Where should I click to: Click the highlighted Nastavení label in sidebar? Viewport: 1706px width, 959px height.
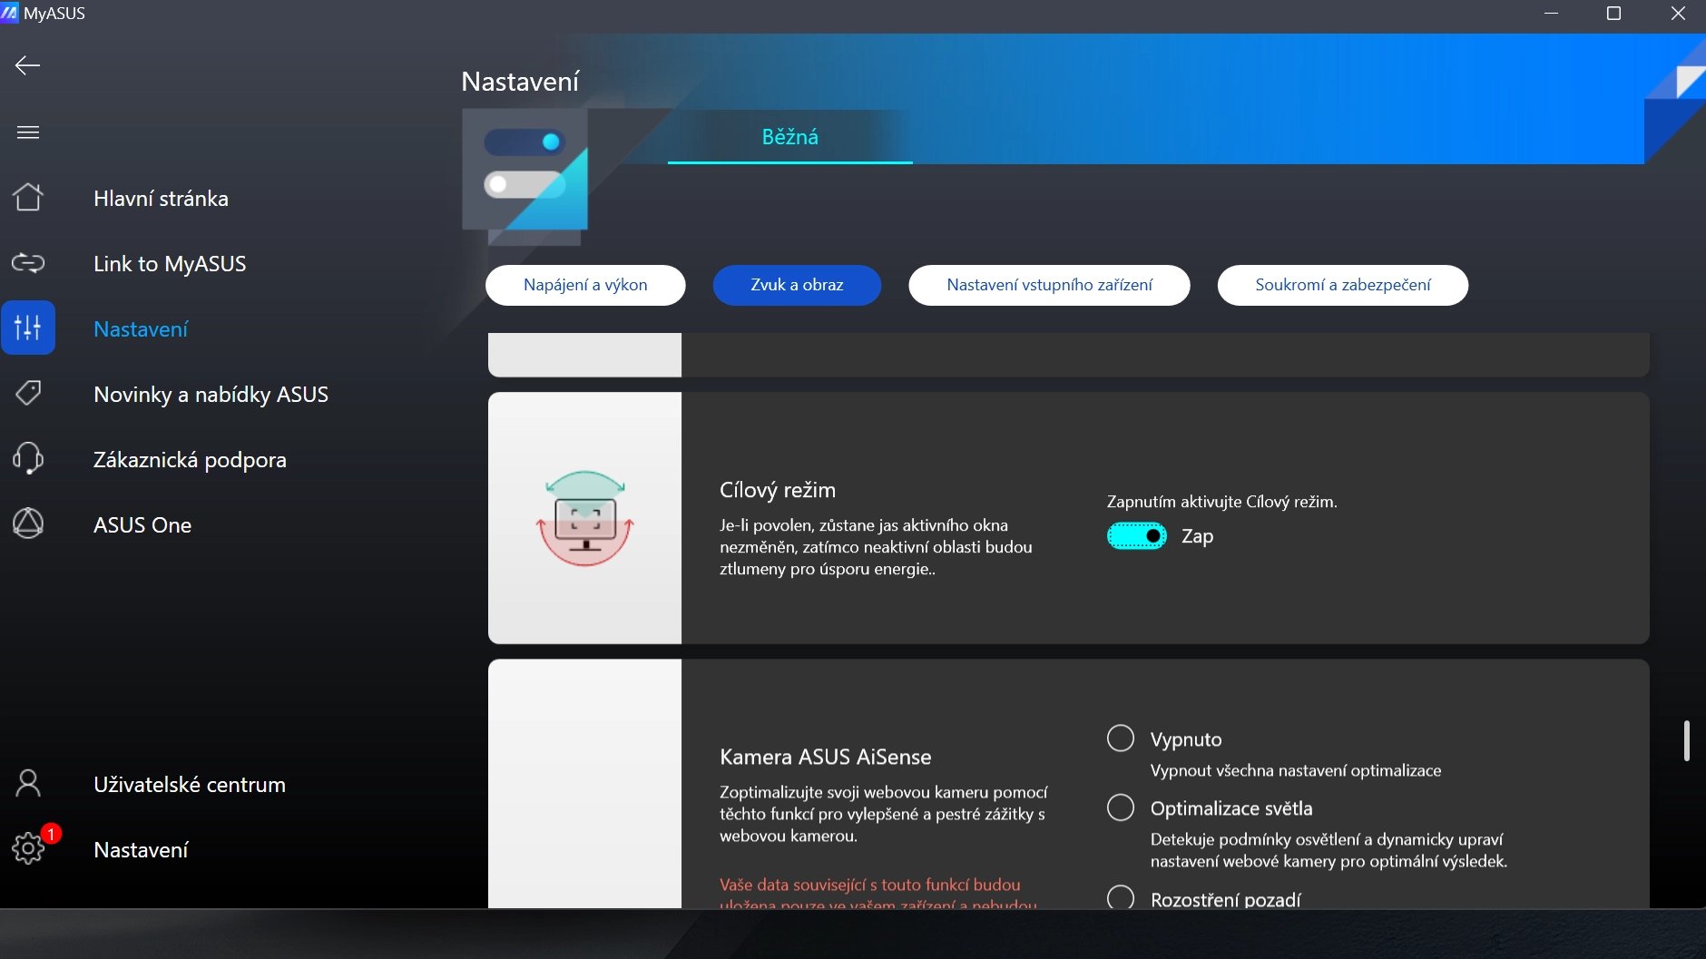point(141,329)
